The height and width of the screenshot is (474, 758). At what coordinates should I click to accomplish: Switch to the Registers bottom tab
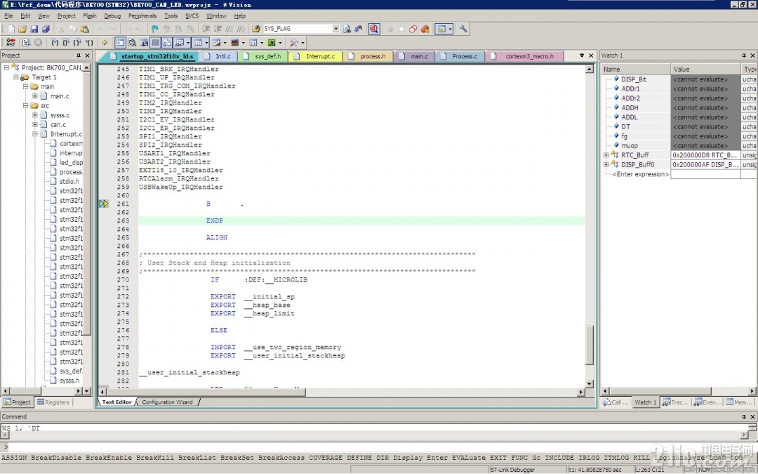(53, 402)
